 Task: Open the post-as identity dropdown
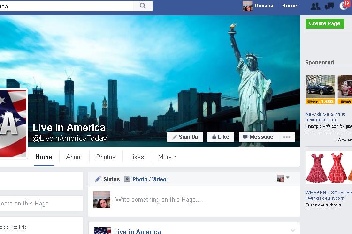(x=283, y=178)
